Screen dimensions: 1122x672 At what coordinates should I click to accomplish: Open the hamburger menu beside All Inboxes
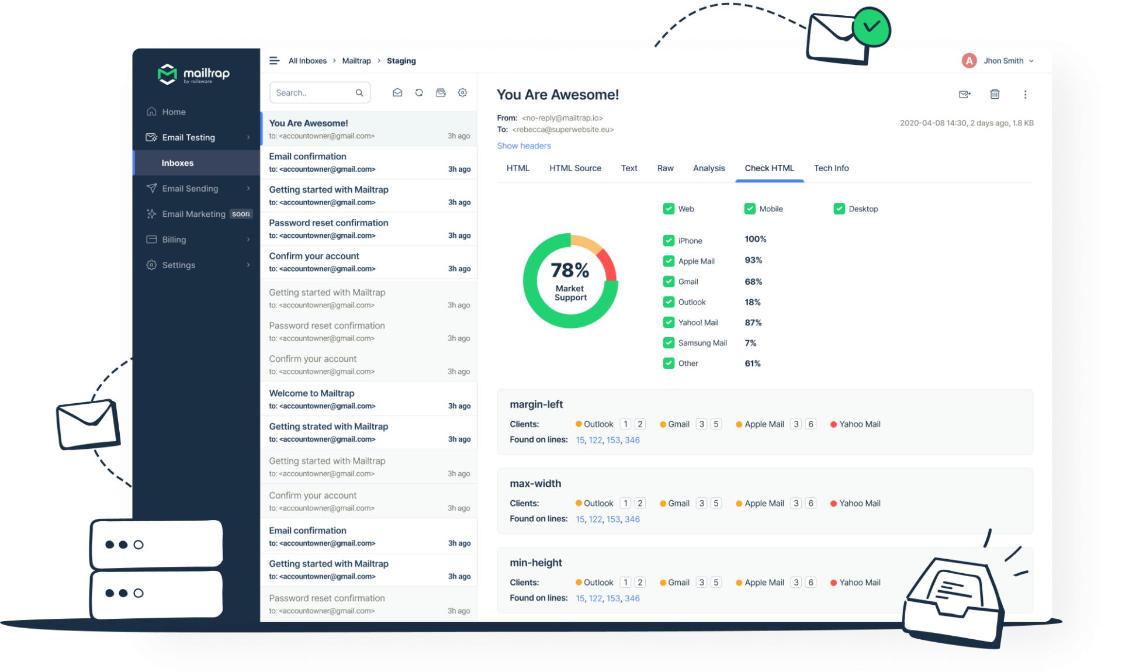274,60
